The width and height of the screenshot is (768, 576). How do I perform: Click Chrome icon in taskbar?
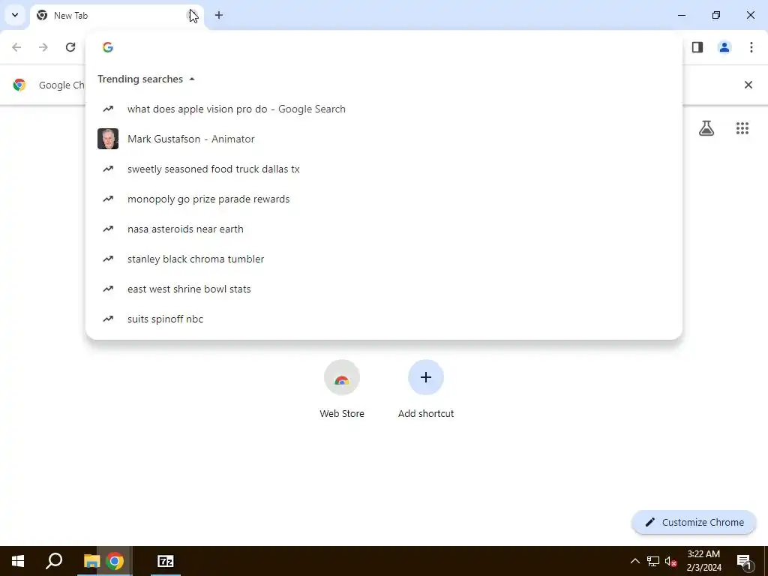coord(115,561)
